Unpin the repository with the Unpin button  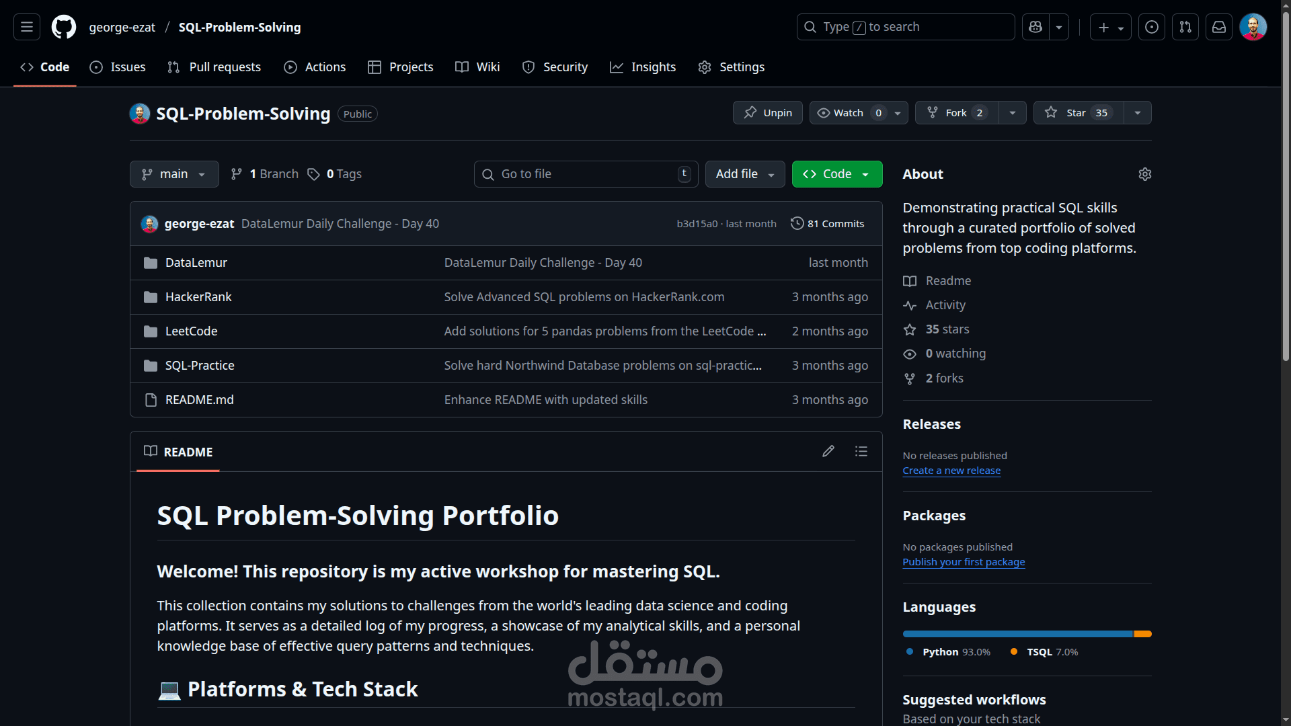(767, 113)
